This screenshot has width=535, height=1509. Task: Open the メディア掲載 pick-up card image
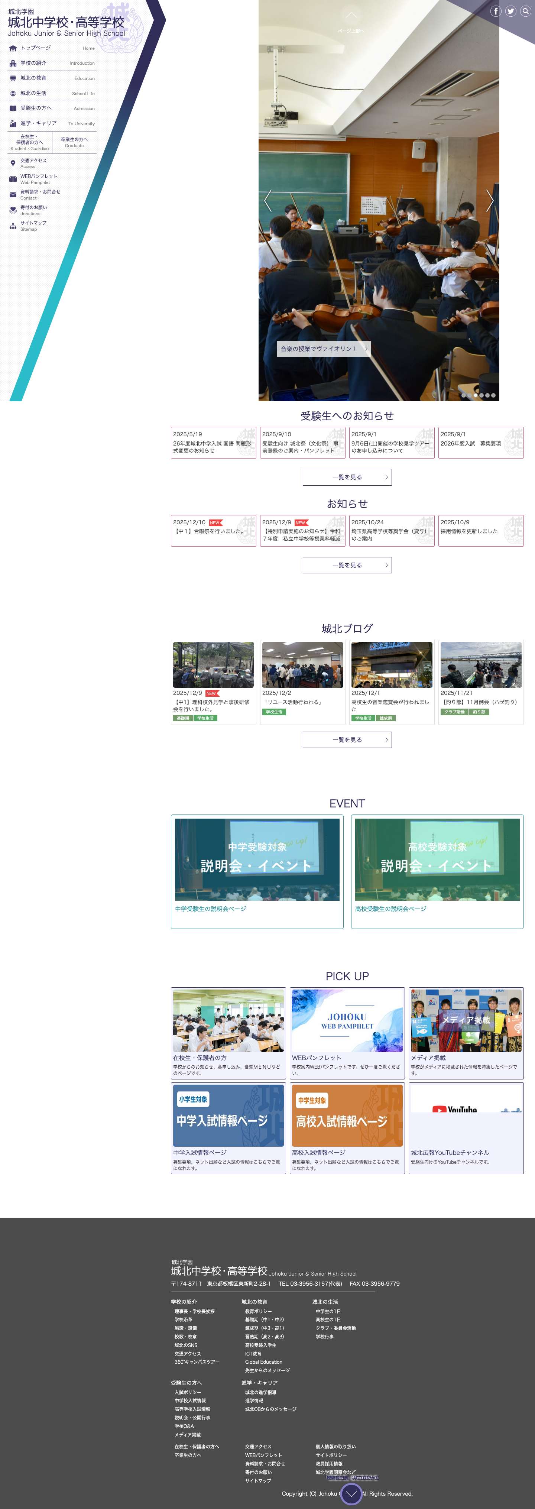pos(466,1020)
